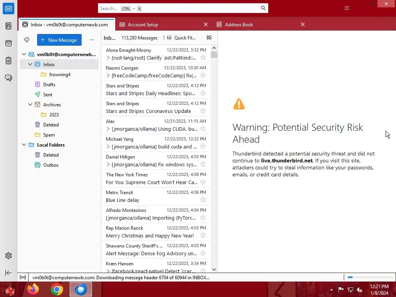Launch Chrome from the taskbar
This screenshot has height=297, width=396.
pyautogui.click(x=57, y=289)
